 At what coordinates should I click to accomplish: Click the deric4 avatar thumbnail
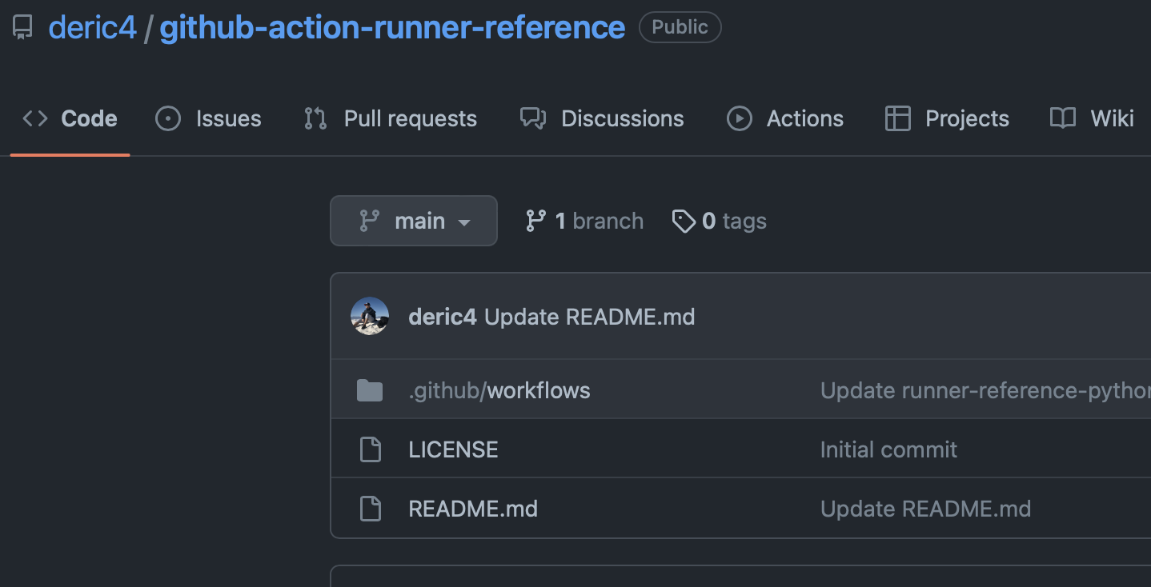click(x=370, y=317)
